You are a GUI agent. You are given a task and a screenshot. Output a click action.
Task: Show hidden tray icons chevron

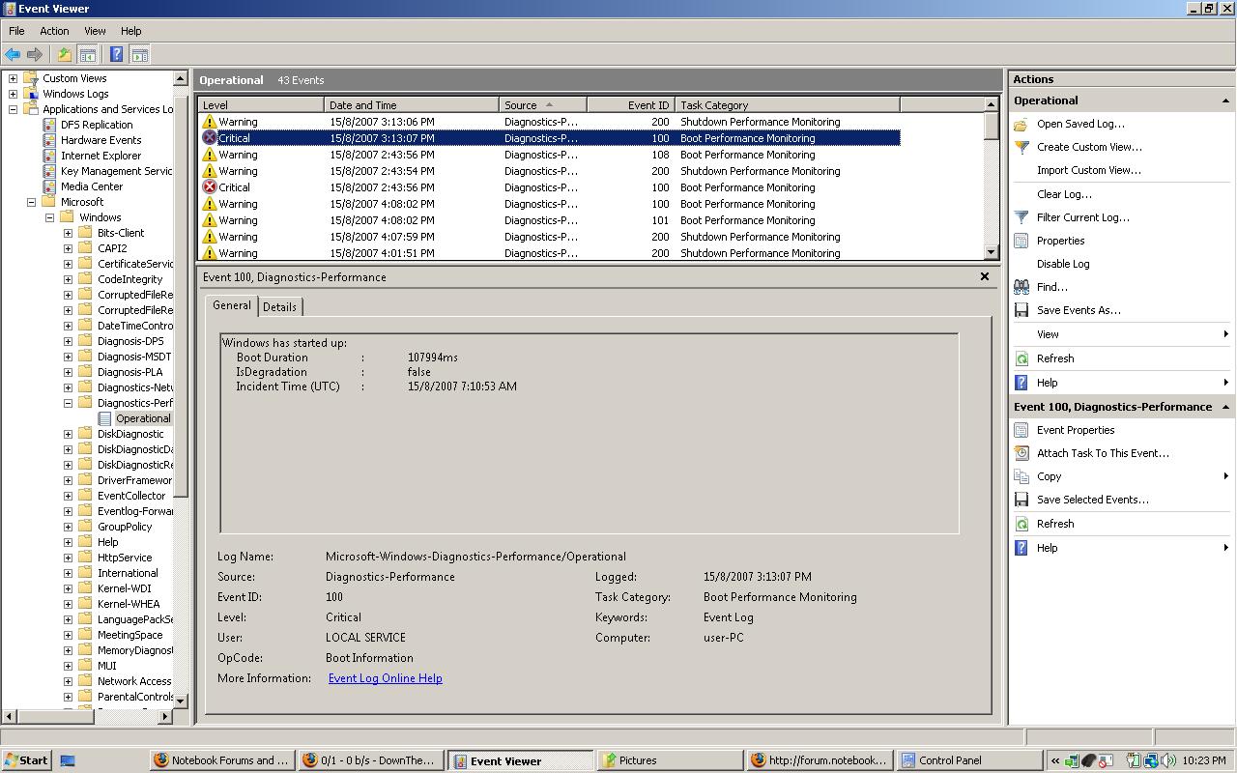pos(1054,760)
